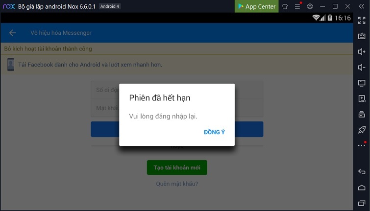Show more tools with three dots
The image size is (370, 211).
(362, 145)
